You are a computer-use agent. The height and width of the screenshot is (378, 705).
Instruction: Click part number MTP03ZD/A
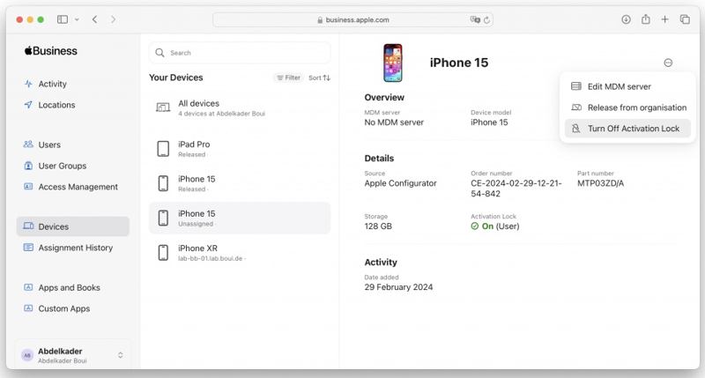click(x=601, y=183)
